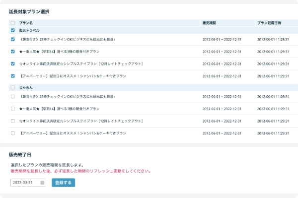Click the 延長対象プラン選択 heading
This screenshot has height=198, width=298.
click(x=29, y=12)
